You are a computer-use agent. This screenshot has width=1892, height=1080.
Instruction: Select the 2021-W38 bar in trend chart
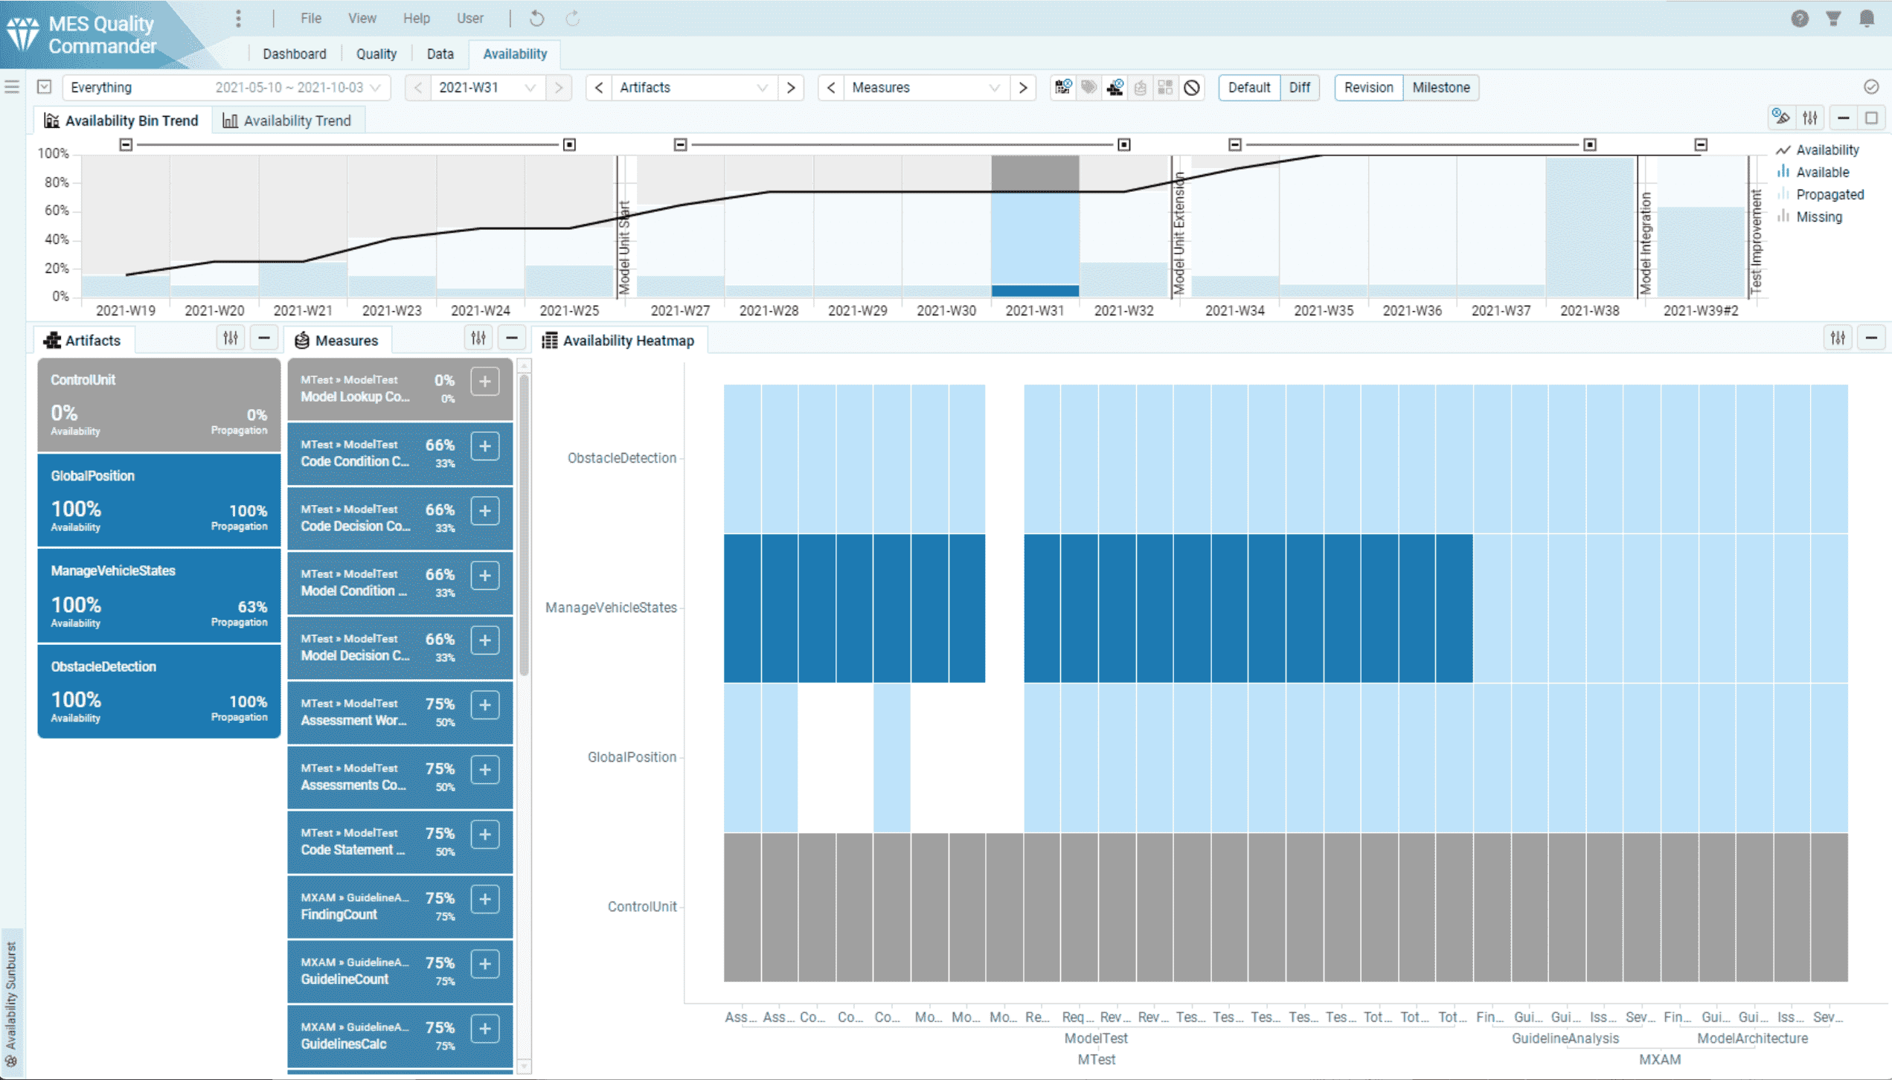pyautogui.click(x=1589, y=227)
